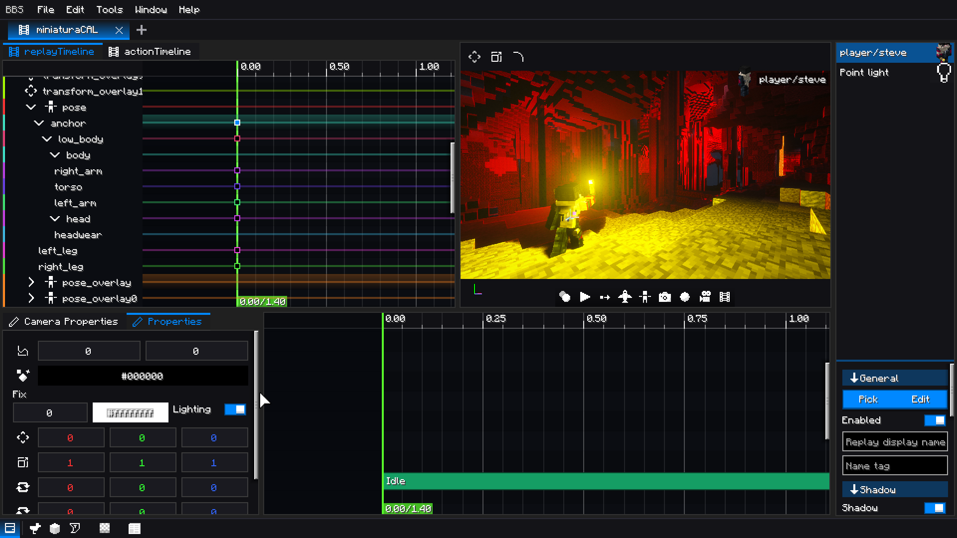Collapse the General section
957x538 pixels.
click(895, 378)
